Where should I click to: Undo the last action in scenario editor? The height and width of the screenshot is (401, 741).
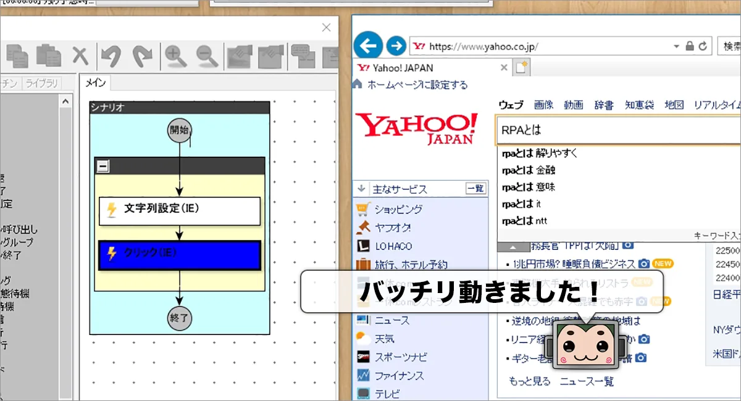point(112,56)
